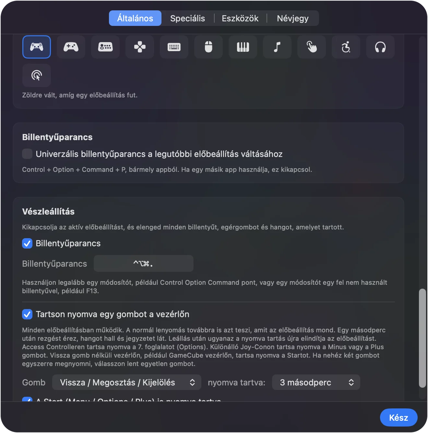Screen dimensions: 428x433
Task: Go to the Eszközök tab
Action: coord(240,18)
